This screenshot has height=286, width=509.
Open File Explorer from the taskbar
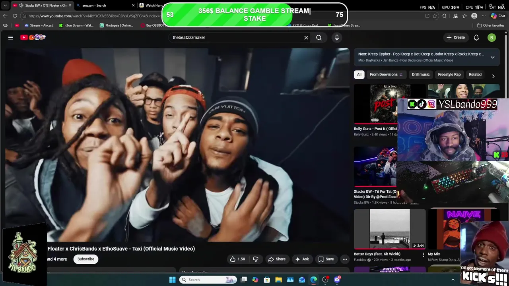278,280
